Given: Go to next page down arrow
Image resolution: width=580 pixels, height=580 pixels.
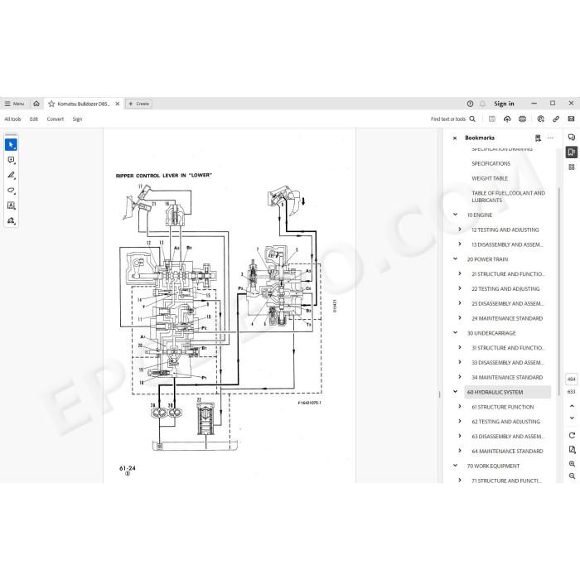Looking at the screenshot, I should pyautogui.click(x=572, y=418).
